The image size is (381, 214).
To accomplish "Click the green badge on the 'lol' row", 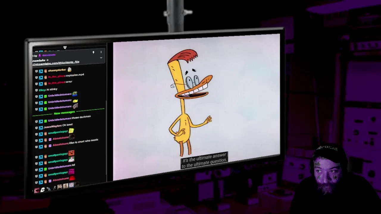I will coord(45,169).
